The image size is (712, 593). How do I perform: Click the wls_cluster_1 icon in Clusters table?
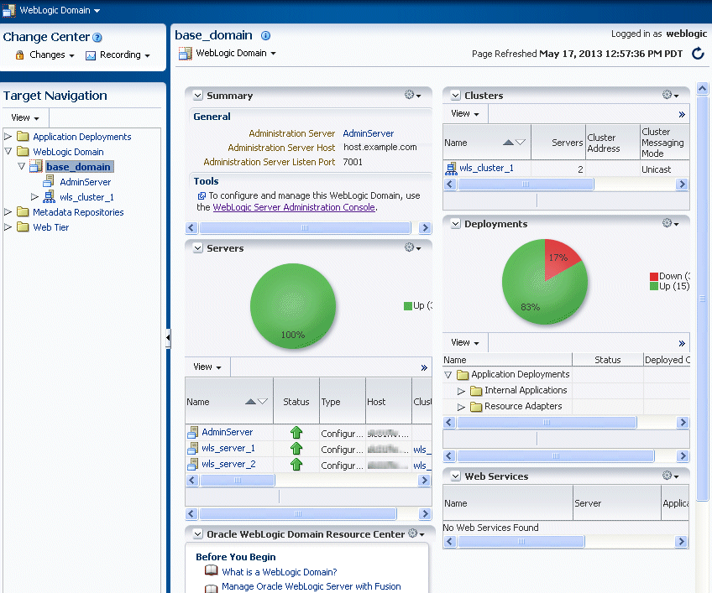pos(451,169)
